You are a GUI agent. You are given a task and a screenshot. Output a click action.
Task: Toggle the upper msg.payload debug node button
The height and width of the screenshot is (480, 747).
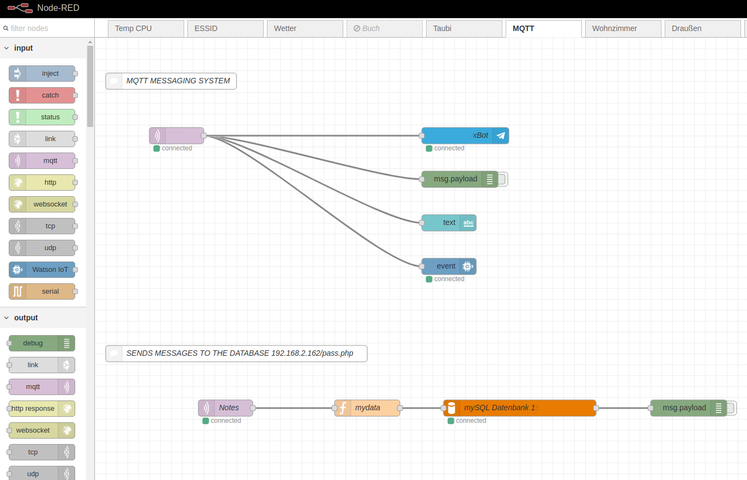[502, 179]
